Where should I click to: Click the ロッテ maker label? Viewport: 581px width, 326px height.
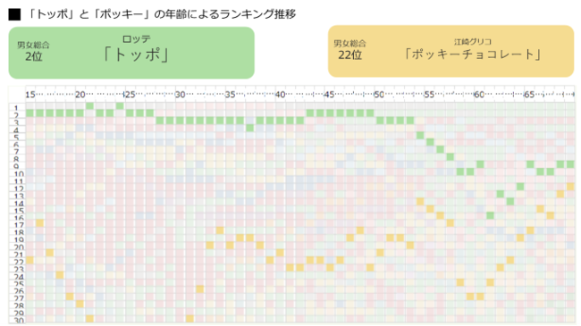pos(137,39)
